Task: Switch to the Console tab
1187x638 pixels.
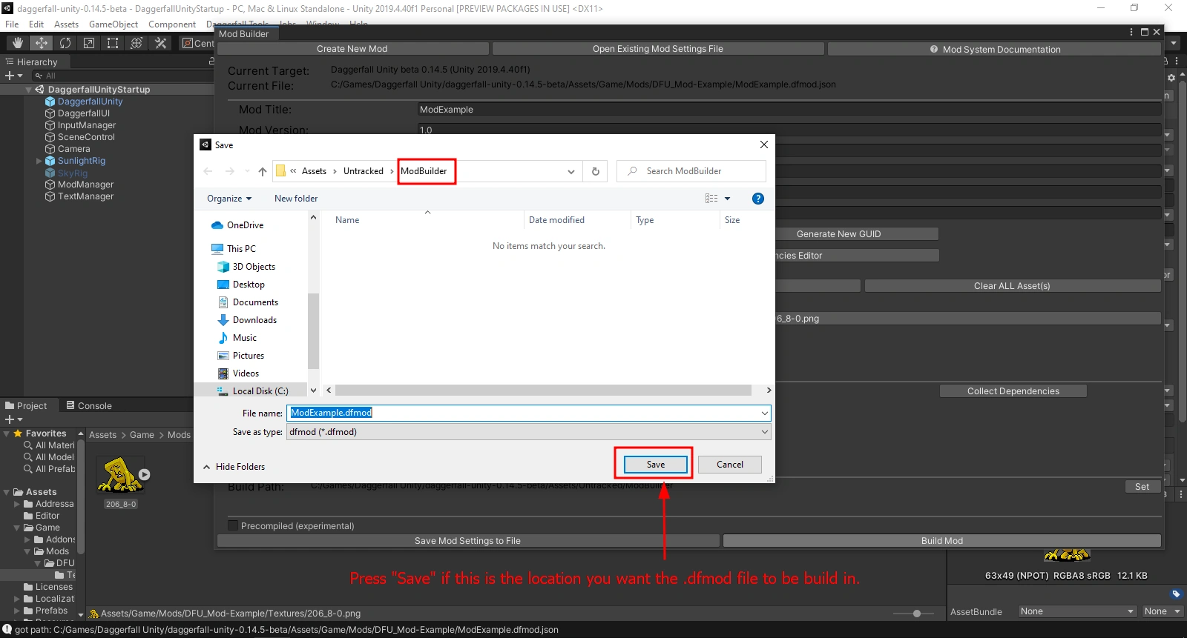Action: pos(89,405)
